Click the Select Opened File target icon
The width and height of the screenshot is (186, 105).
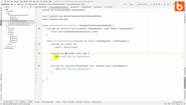[x=22, y=7]
